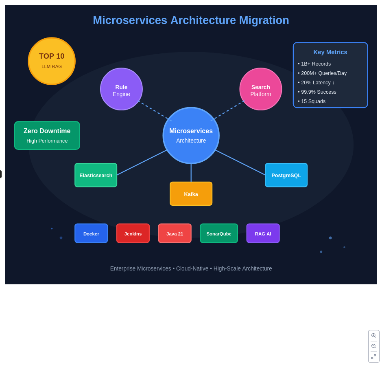
Task: Select the RAG AI tag
Action: [x=263, y=233]
